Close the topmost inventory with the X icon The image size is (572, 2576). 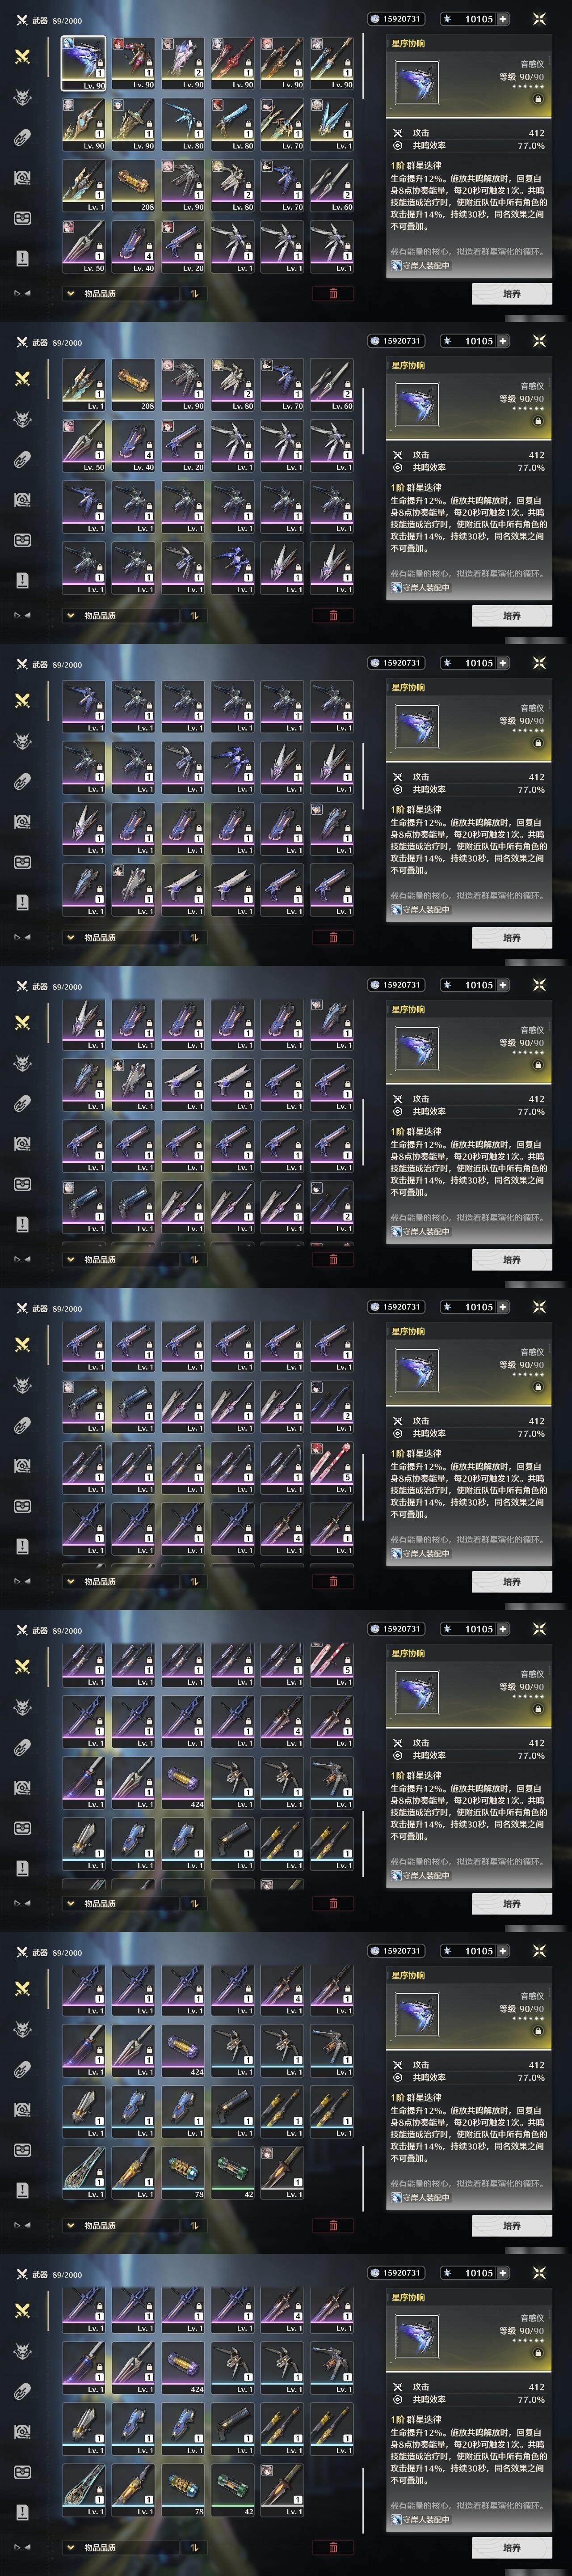(x=539, y=19)
